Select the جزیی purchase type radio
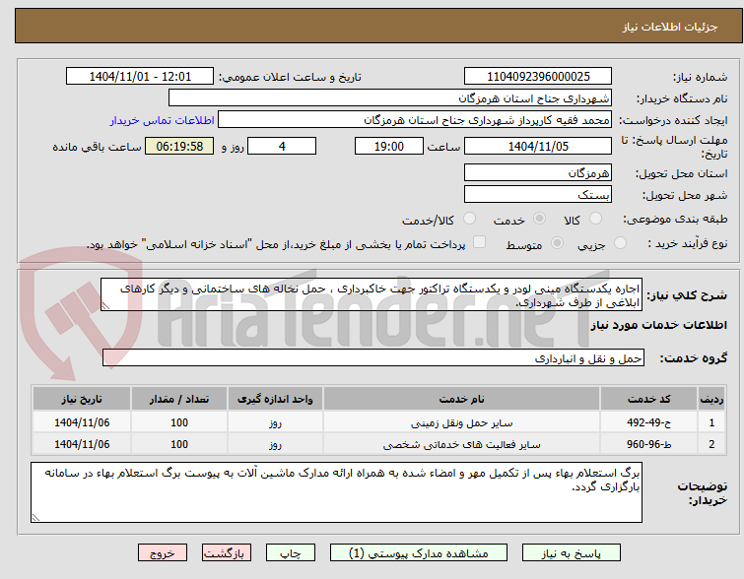 pos(620,243)
